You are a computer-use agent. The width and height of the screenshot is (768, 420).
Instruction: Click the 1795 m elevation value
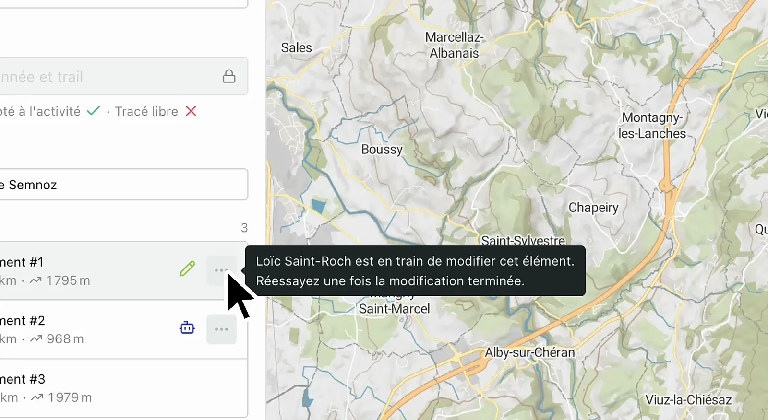(x=68, y=280)
